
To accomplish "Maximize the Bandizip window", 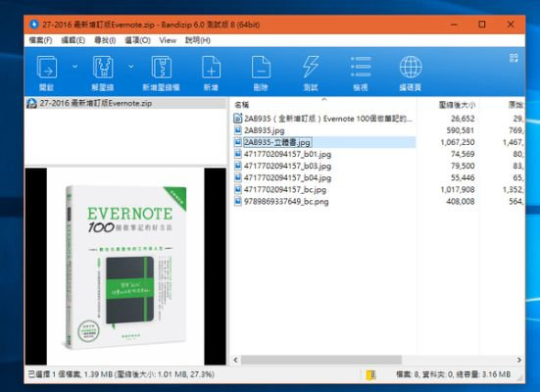I will click(x=482, y=24).
